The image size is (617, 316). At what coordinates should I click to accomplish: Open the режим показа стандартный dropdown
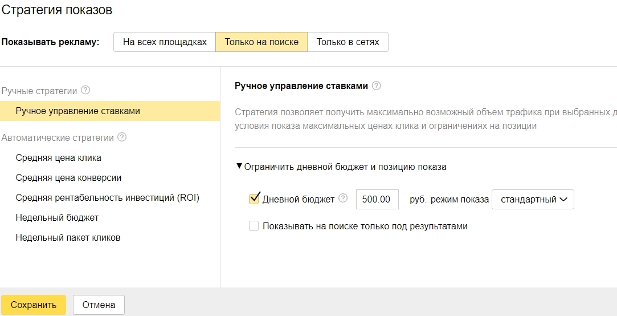(x=533, y=200)
